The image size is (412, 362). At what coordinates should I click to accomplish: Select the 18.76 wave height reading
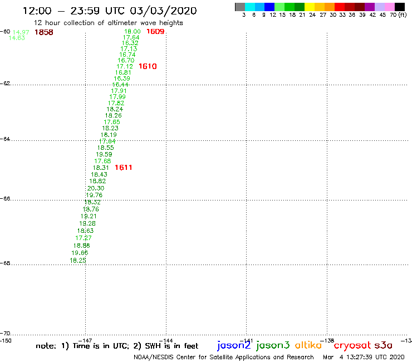(x=91, y=209)
